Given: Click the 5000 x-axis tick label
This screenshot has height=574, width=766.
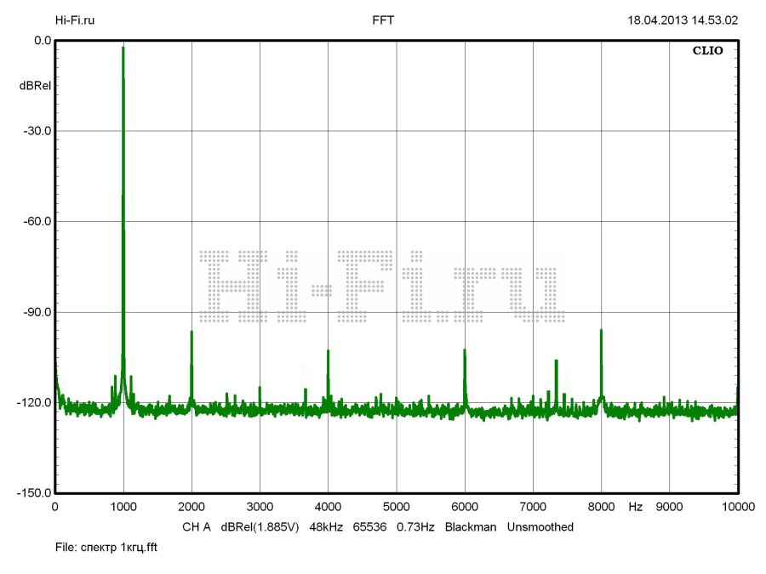Looking at the screenshot, I should 396,507.
